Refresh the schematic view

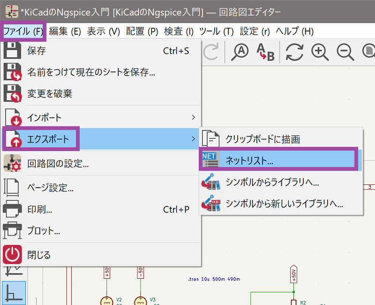click(x=295, y=52)
